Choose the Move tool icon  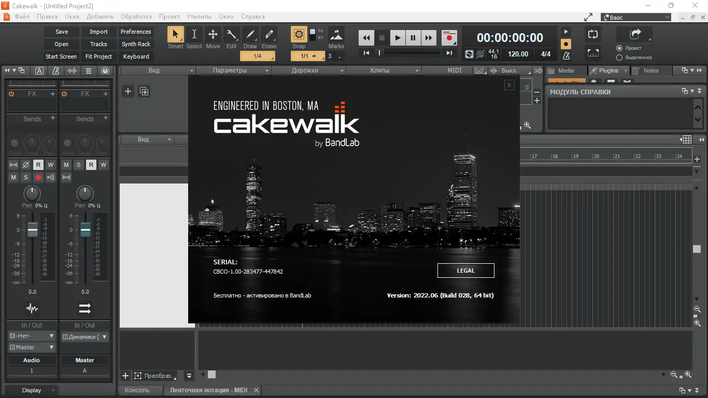pos(213,34)
